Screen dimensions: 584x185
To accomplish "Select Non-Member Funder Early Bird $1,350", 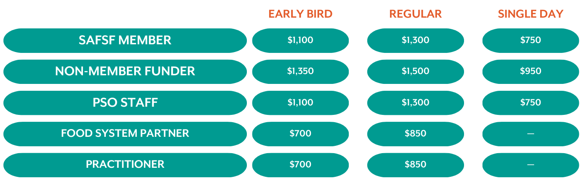I will [x=301, y=71].
